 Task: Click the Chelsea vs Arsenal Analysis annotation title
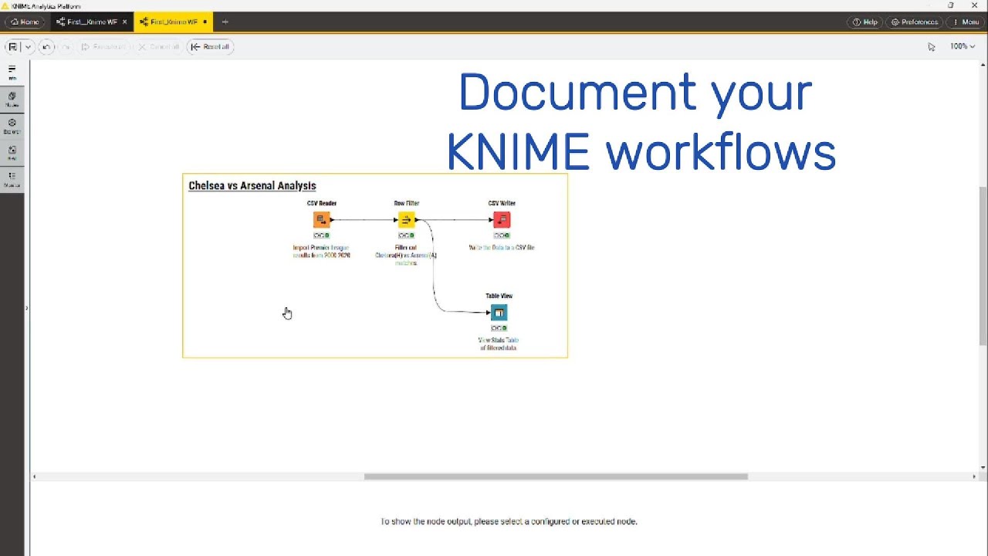coord(252,186)
